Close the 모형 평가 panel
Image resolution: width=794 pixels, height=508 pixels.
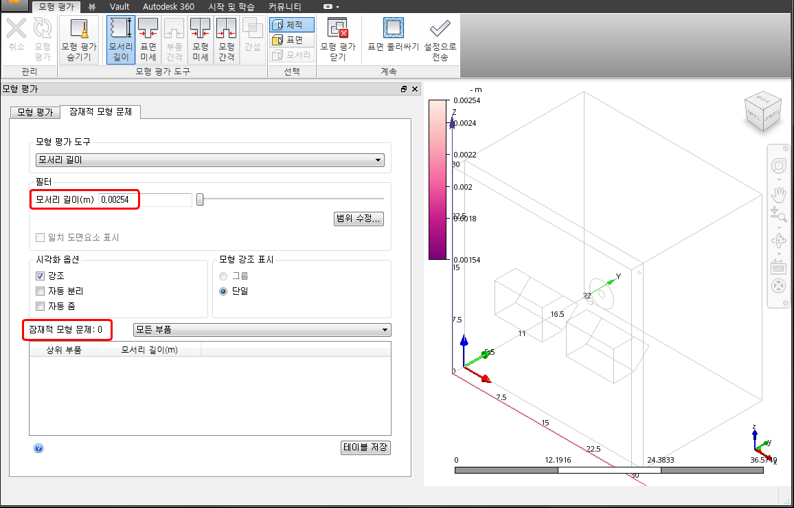click(x=415, y=89)
